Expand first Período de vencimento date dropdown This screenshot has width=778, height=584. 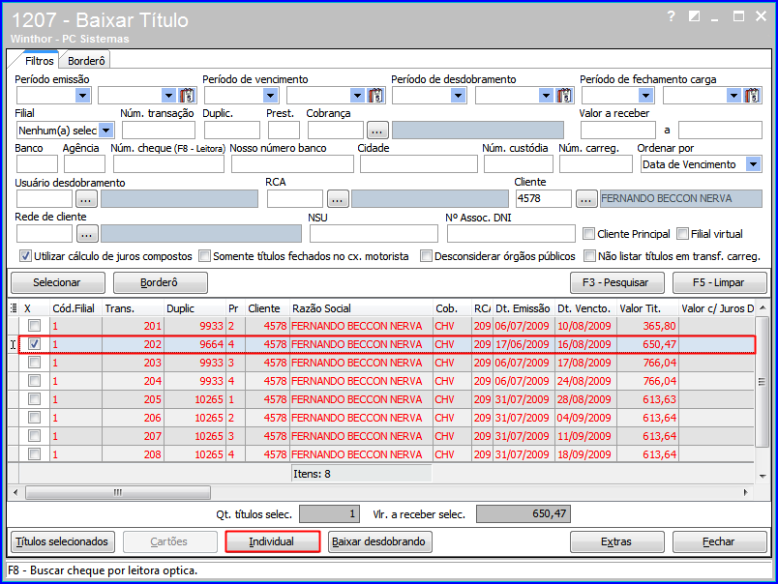[x=270, y=95]
